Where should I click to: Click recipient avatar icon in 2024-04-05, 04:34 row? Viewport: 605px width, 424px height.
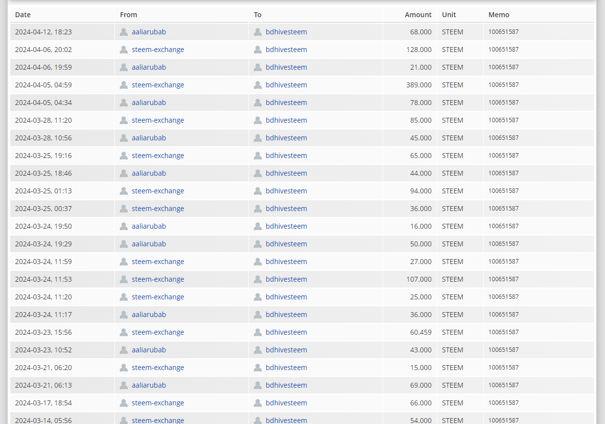(258, 103)
